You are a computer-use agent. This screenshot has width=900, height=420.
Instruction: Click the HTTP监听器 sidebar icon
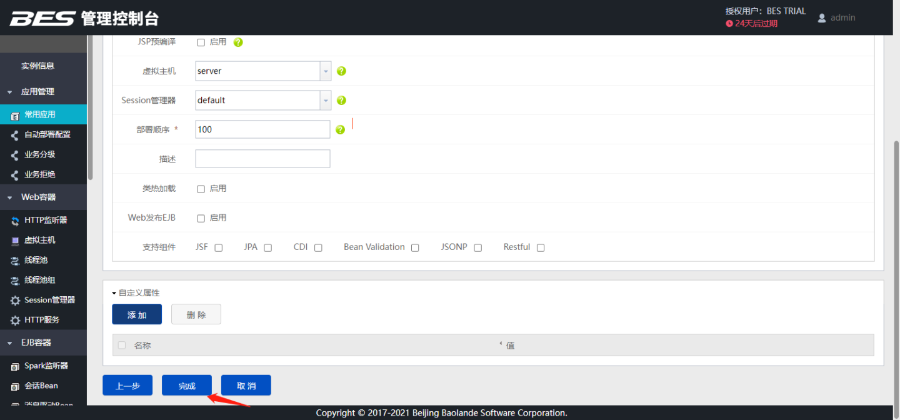[x=16, y=221]
